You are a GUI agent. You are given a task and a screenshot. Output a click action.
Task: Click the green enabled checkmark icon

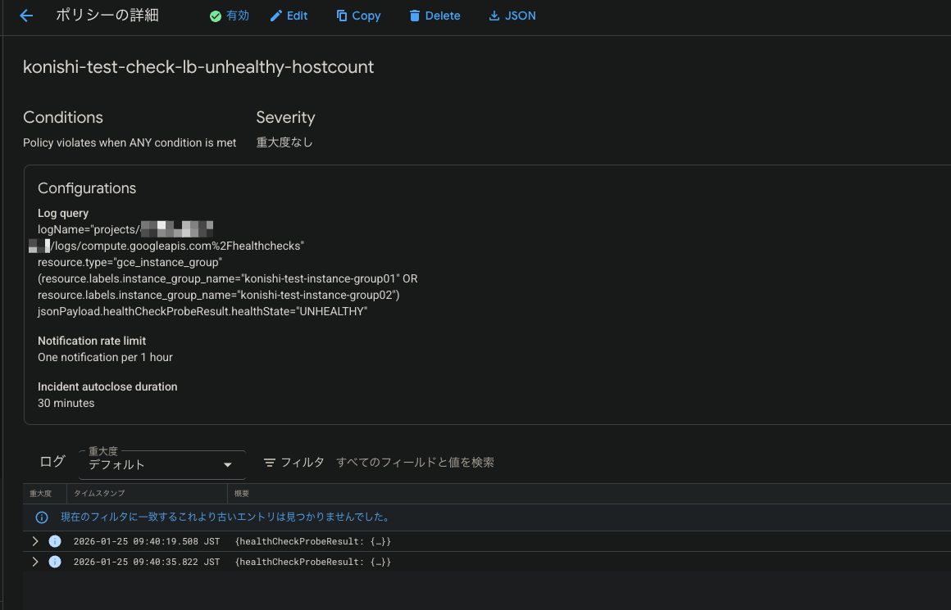click(x=216, y=16)
